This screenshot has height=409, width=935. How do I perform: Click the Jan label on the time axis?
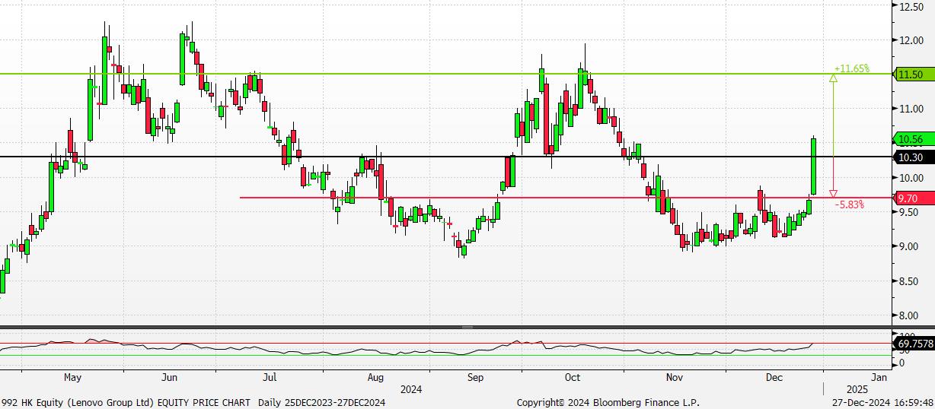[x=879, y=377]
